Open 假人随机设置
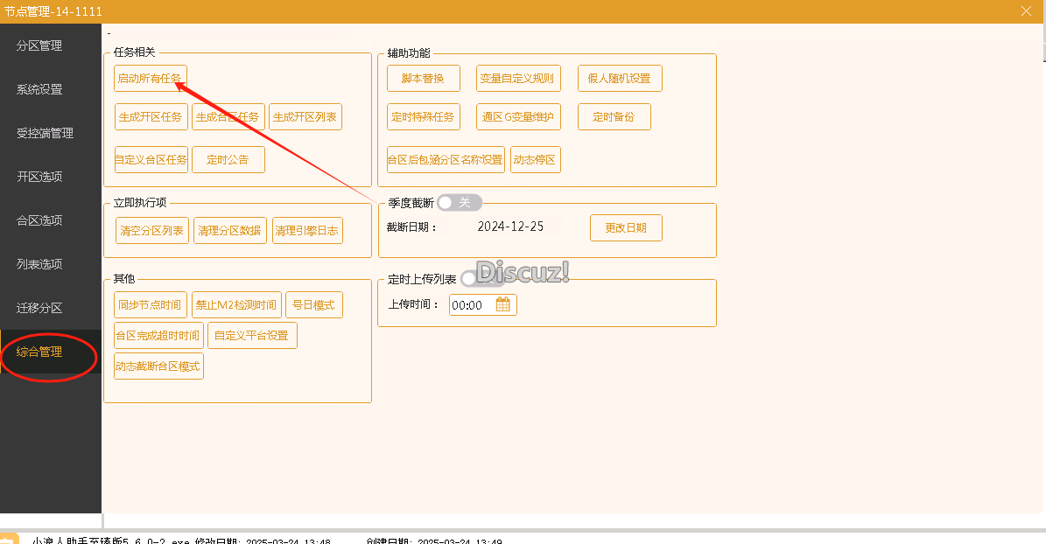1046x544 pixels. 620,78
